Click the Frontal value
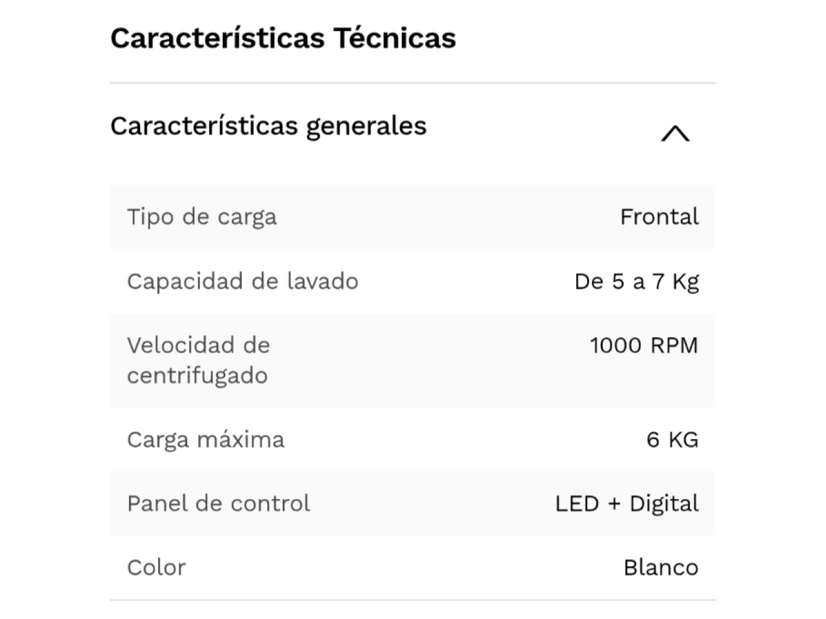The width and height of the screenshot is (826, 619). (660, 217)
